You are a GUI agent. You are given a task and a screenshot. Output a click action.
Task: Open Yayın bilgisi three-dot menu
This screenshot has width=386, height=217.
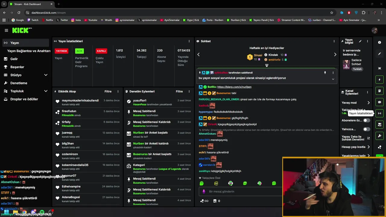click(x=367, y=41)
